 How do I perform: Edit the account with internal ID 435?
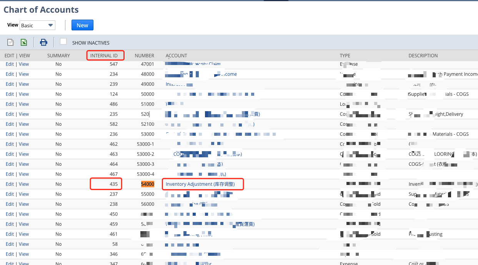click(9, 184)
